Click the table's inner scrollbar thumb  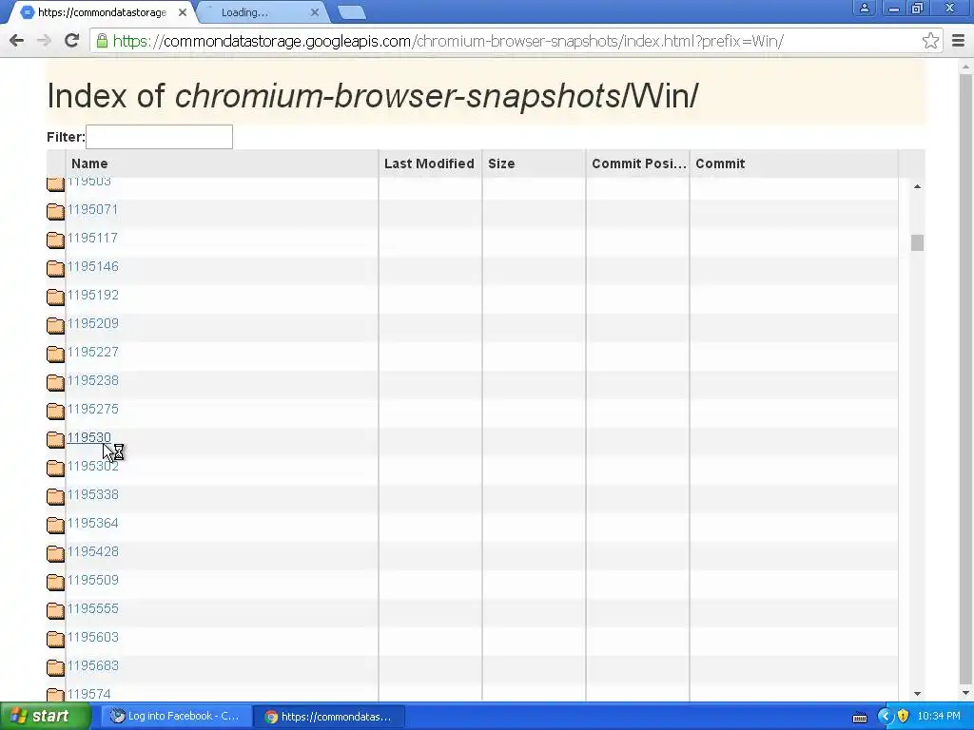click(x=917, y=242)
